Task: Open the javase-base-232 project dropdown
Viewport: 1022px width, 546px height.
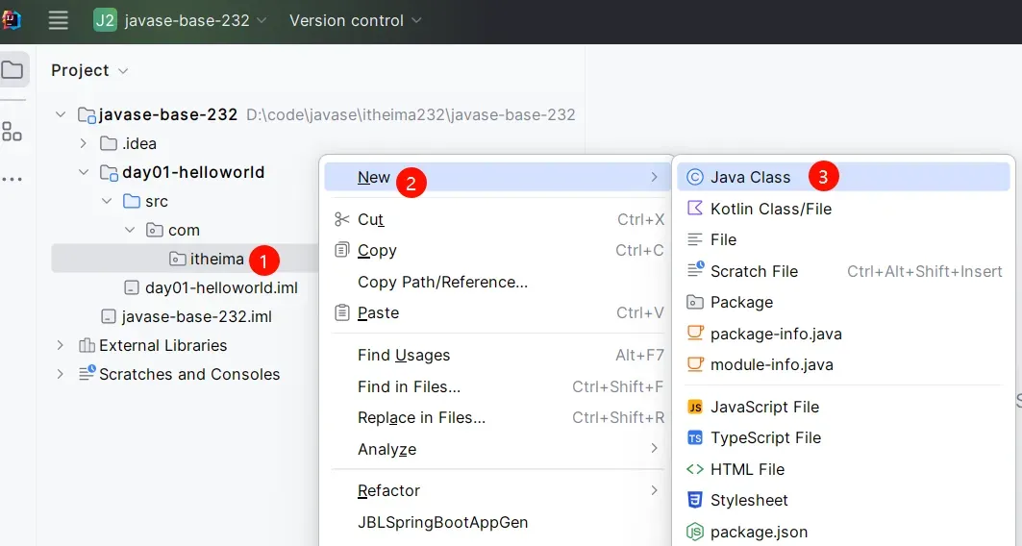Action: click(181, 20)
